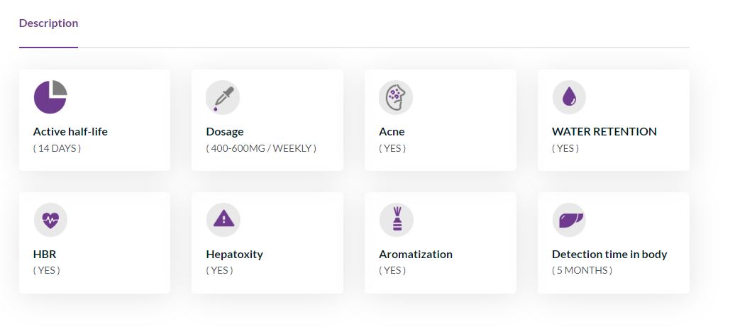Viewport: 735px width, 334px height.
Task: Click the 5 MONTHS value text
Action: [582, 270]
